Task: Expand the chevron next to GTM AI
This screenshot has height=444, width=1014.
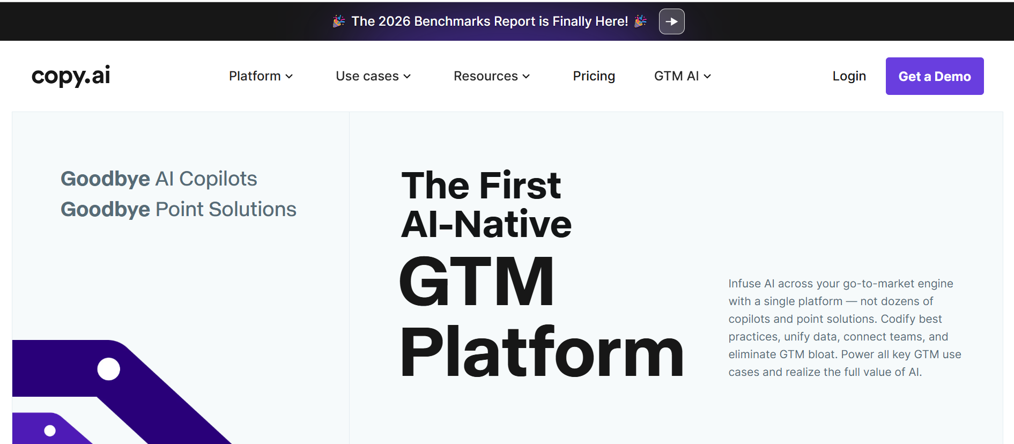Action: [707, 77]
